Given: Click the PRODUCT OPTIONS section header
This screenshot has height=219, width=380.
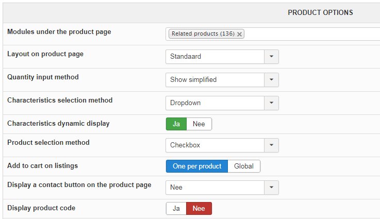Looking at the screenshot, I should pos(320,12).
